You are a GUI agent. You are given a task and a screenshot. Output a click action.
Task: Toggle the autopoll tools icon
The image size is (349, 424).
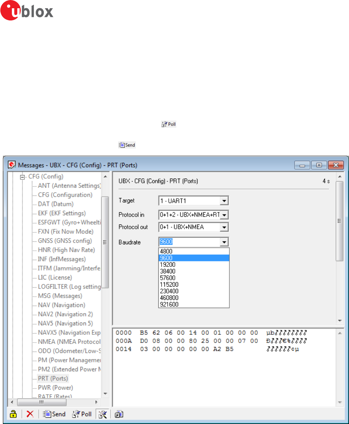[x=103, y=414]
